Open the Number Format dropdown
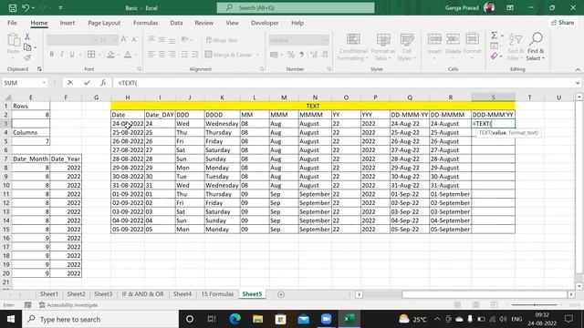The height and width of the screenshot is (328, 584). click(x=326, y=40)
